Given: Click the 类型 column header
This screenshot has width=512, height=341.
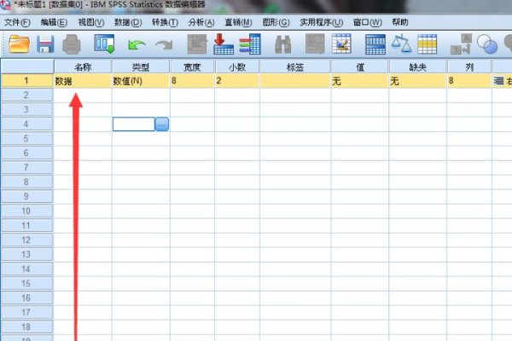Looking at the screenshot, I should [141, 66].
